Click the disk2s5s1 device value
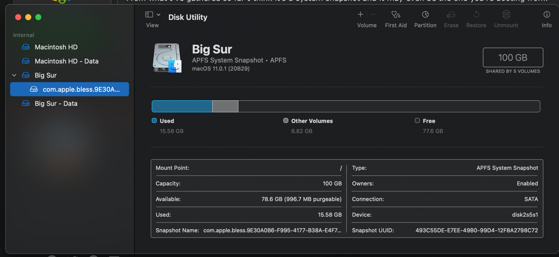 (525, 215)
